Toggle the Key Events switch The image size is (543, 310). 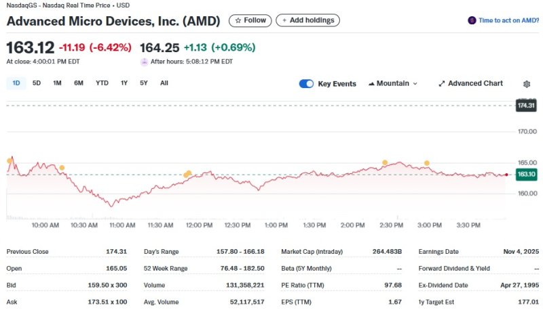pos(306,84)
